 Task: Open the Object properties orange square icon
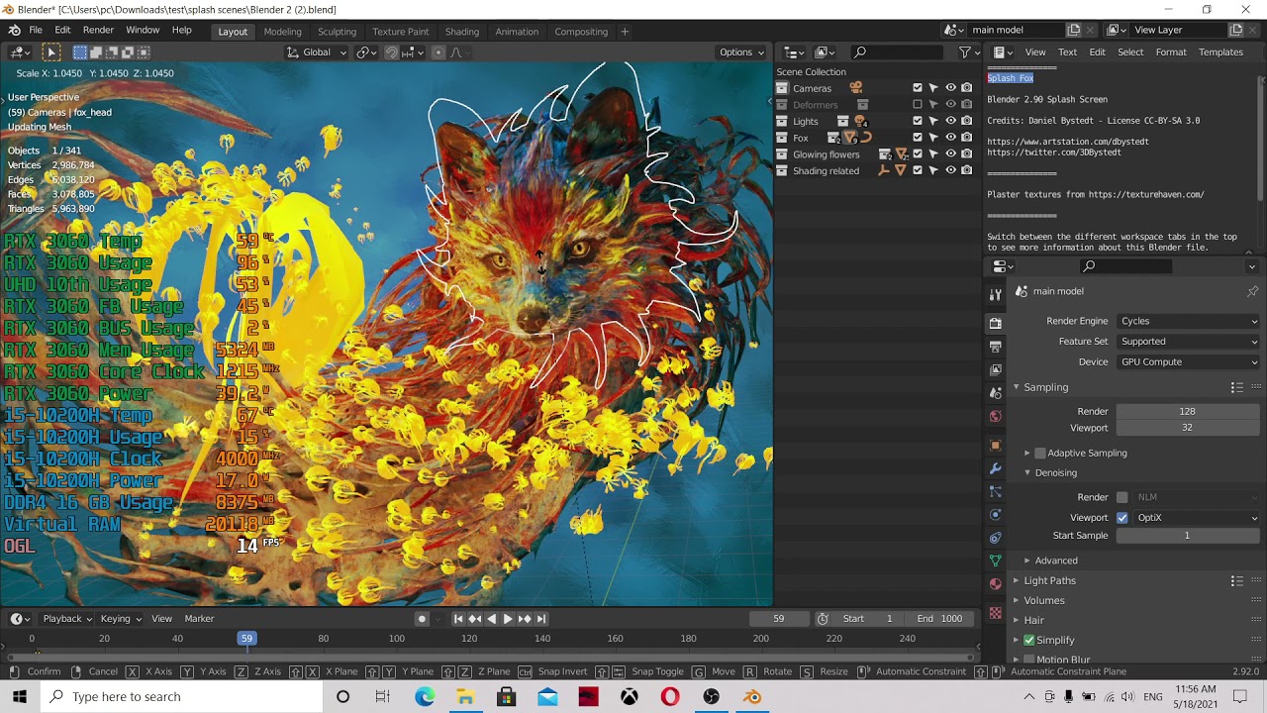(x=996, y=445)
